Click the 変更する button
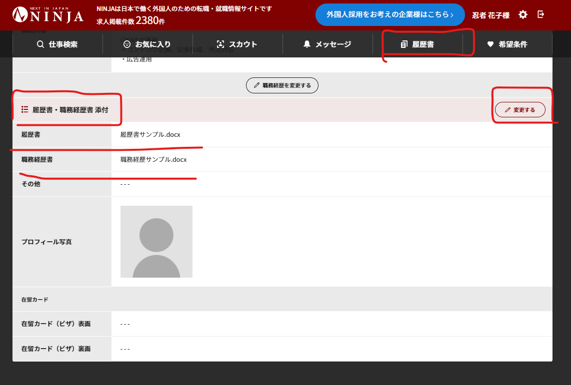 tap(520, 109)
